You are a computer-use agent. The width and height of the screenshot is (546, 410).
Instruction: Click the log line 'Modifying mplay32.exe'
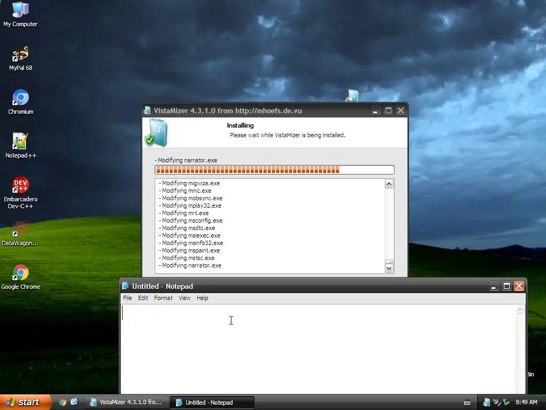pyautogui.click(x=190, y=206)
